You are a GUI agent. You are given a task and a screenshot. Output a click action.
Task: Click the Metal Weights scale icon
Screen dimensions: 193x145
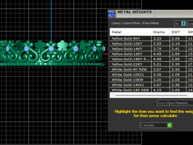[112, 14]
